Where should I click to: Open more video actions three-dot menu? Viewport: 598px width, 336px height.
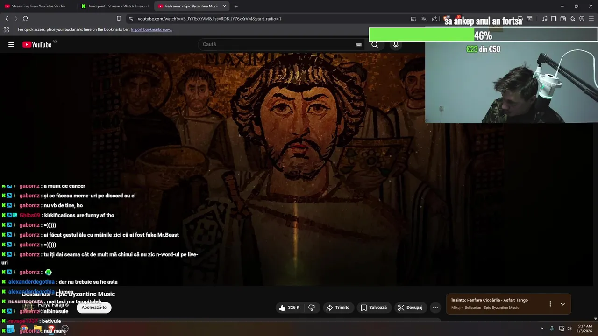(435, 308)
